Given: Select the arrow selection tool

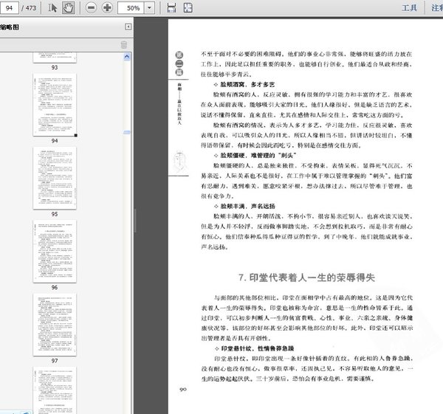Looking at the screenshot, I should pos(53,7).
